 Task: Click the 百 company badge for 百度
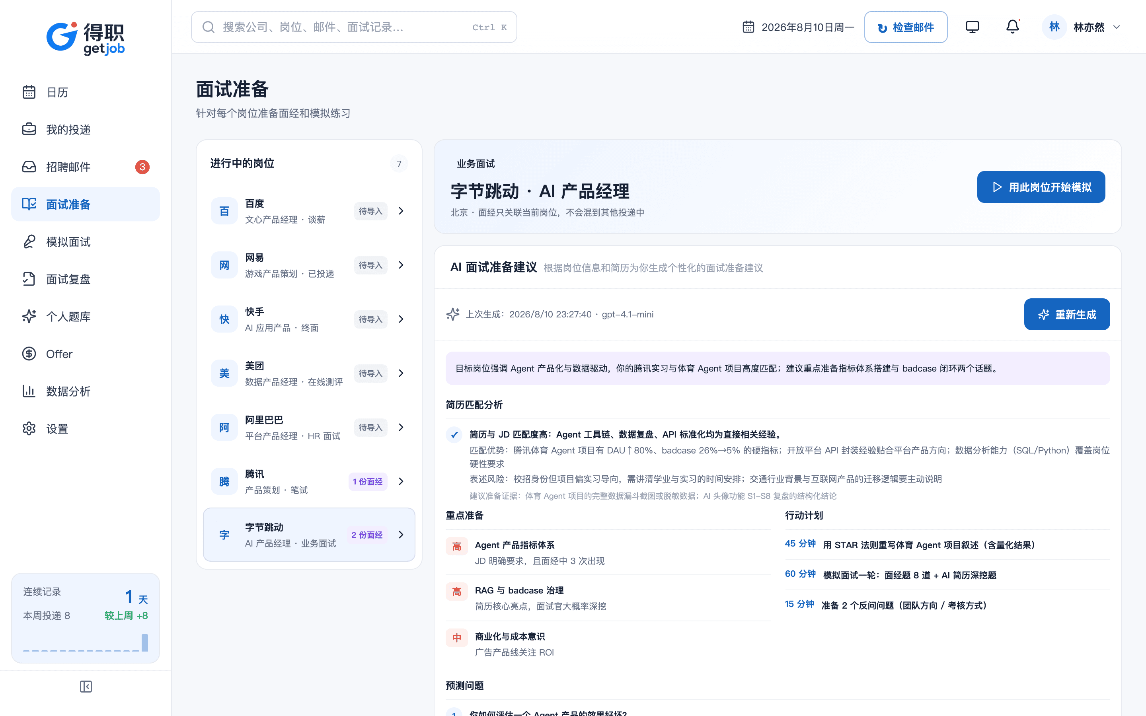coord(224,211)
